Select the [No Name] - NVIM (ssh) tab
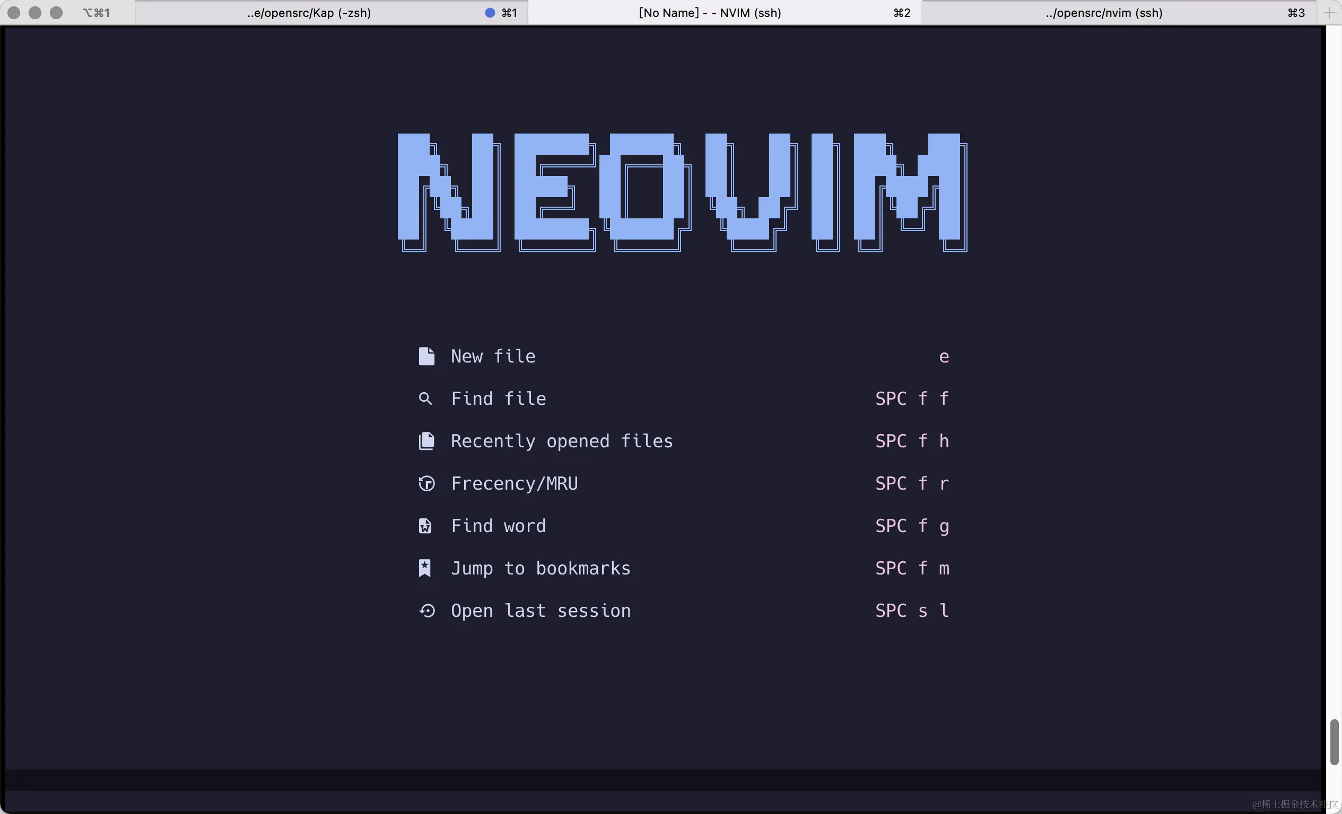This screenshot has height=814, width=1342. pos(709,13)
